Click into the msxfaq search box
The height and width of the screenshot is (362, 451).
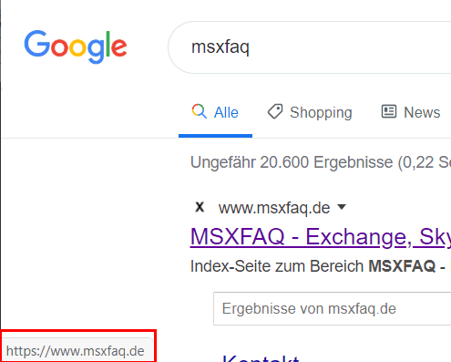pos(309,47)
